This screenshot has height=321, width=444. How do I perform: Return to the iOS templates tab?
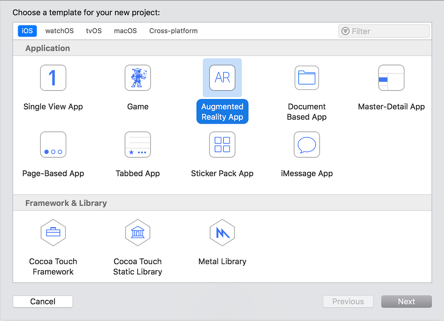[27, 31]
